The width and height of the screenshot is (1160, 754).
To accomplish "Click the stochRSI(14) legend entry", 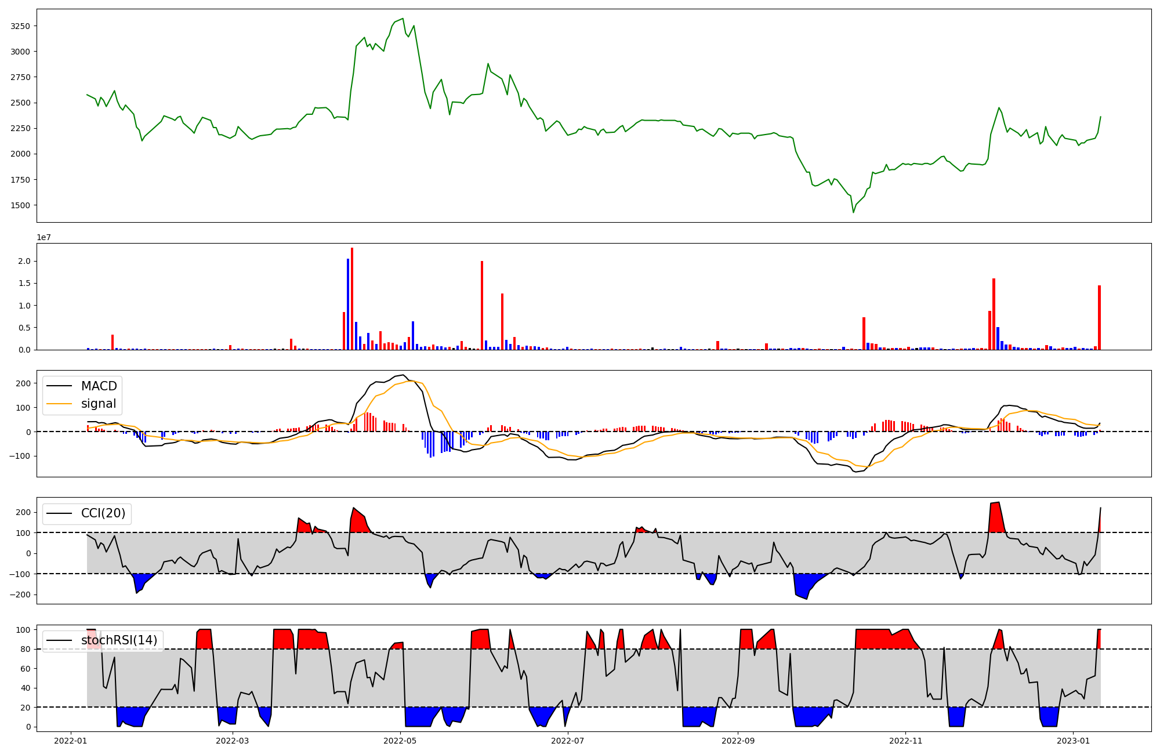I will pos(119,640).
